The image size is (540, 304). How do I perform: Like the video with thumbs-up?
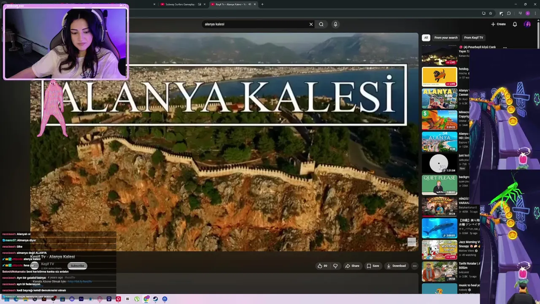click(x=323, y=266)
